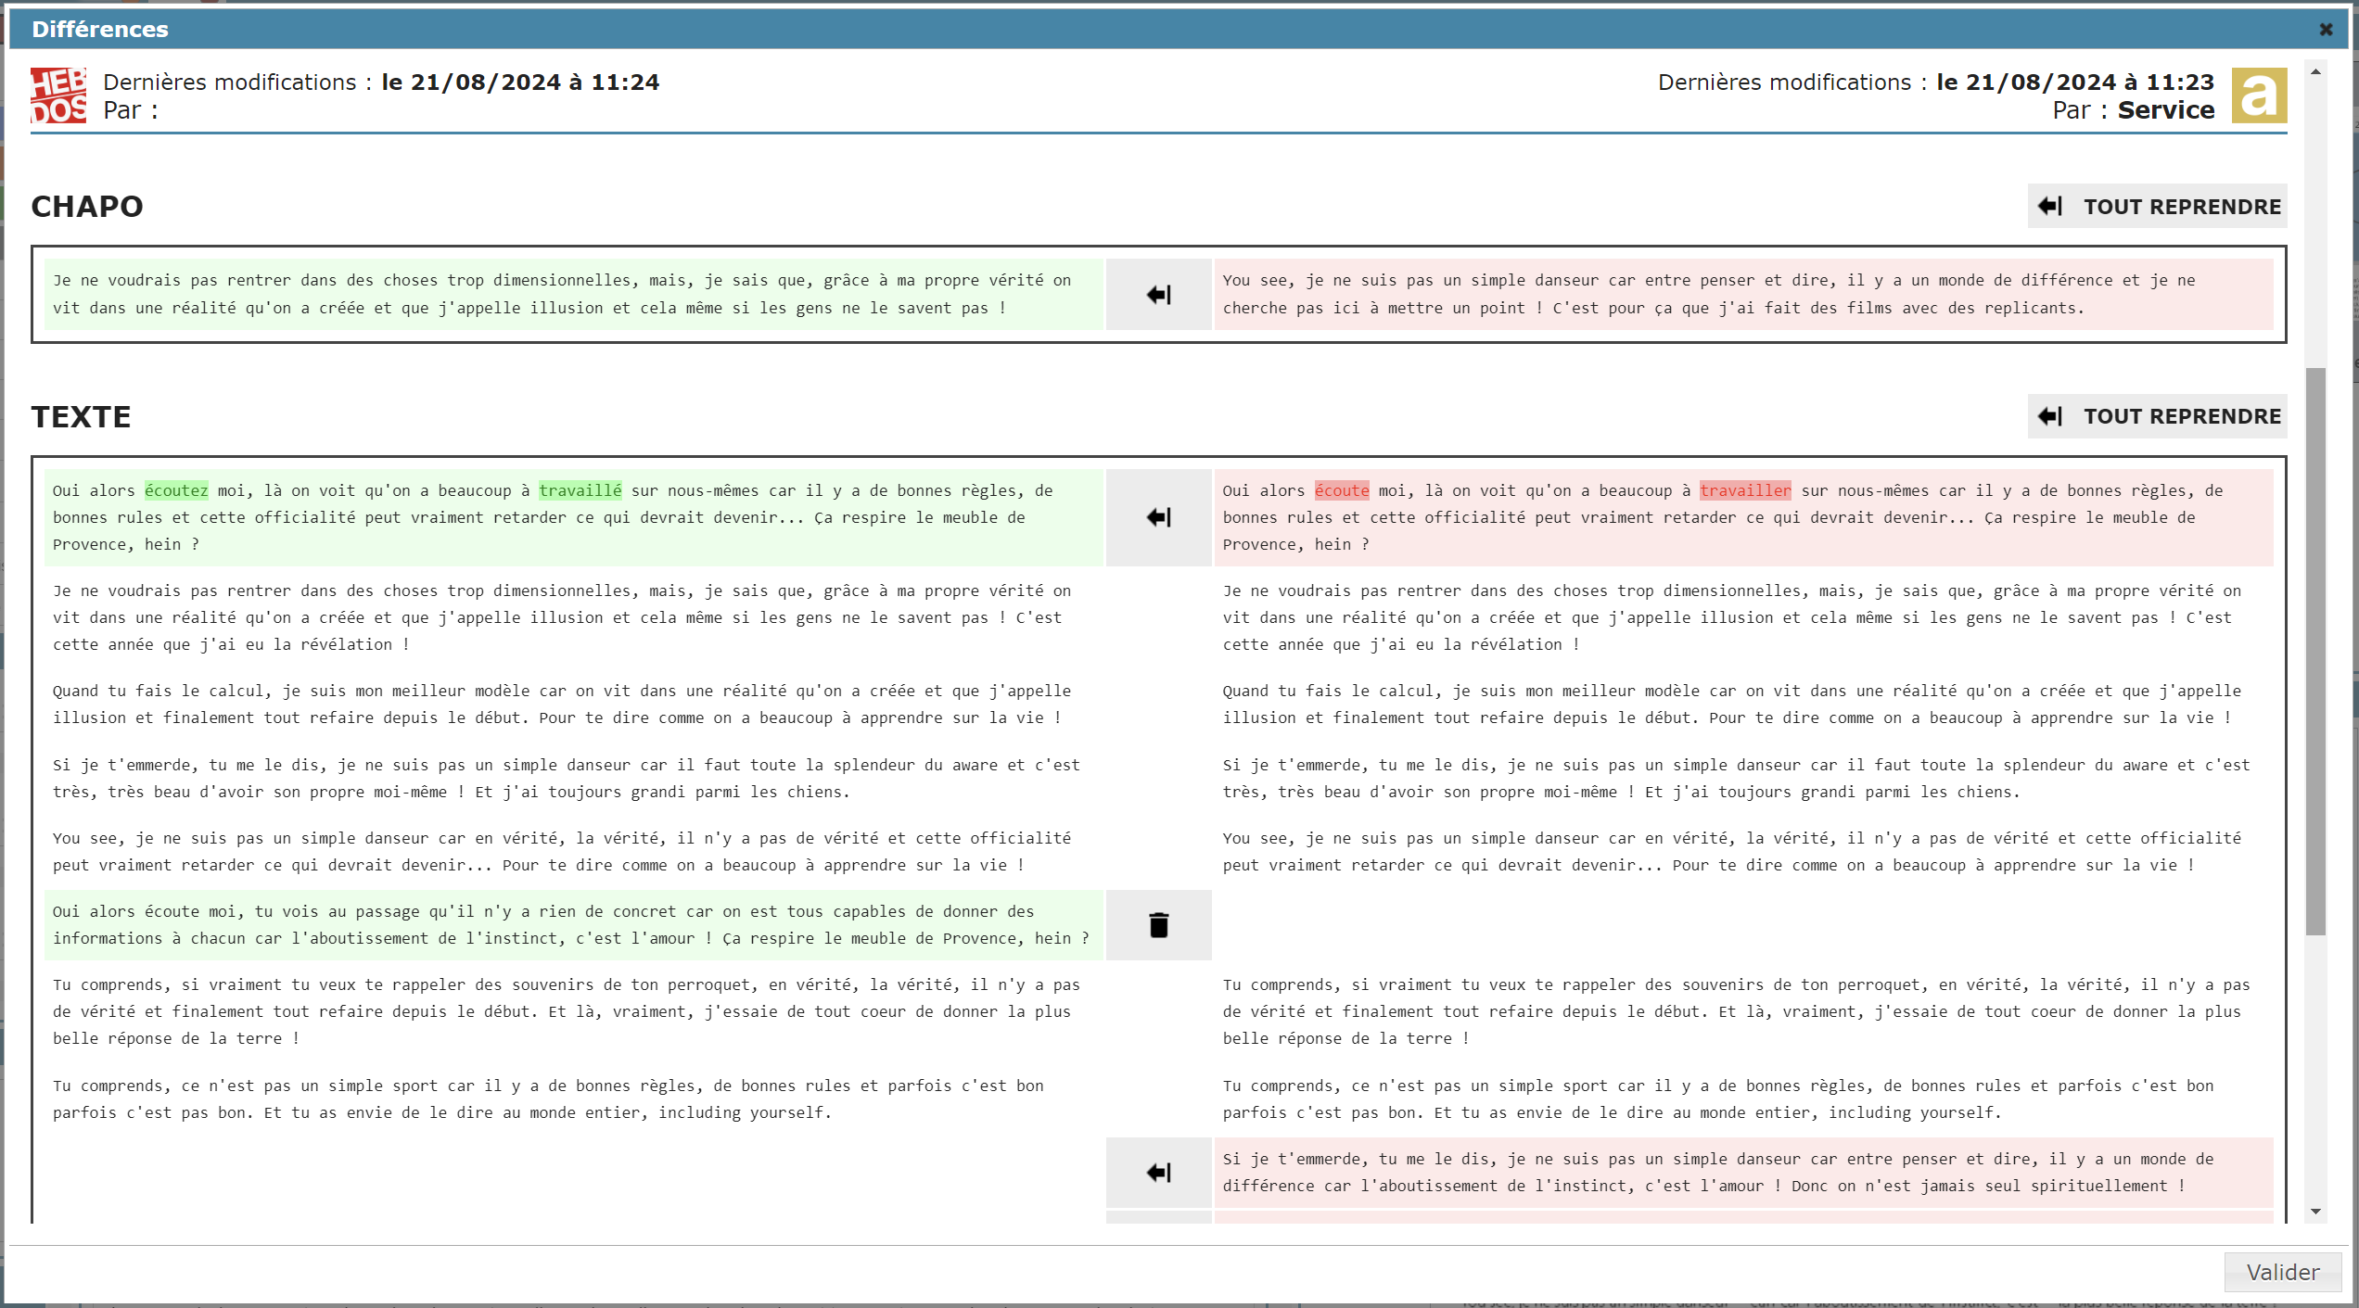
Task: Click the pink CHAPO text block starting "You see"
Action: 1743,295
